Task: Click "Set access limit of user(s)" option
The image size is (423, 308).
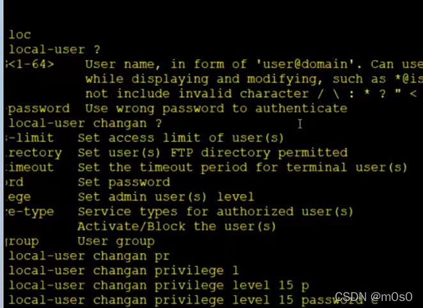Action: click(180, 137)
